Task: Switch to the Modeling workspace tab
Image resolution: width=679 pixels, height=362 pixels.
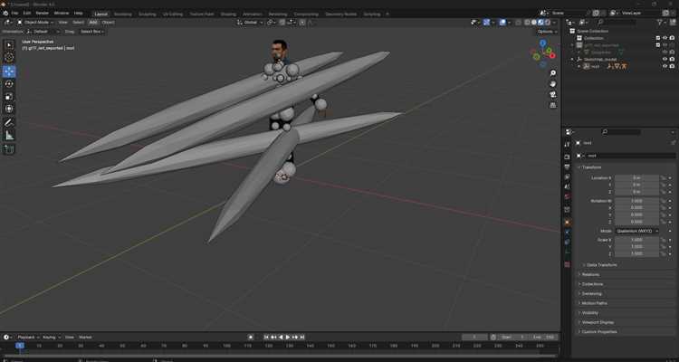Action: pyautogui.click(x=122, y=14)
